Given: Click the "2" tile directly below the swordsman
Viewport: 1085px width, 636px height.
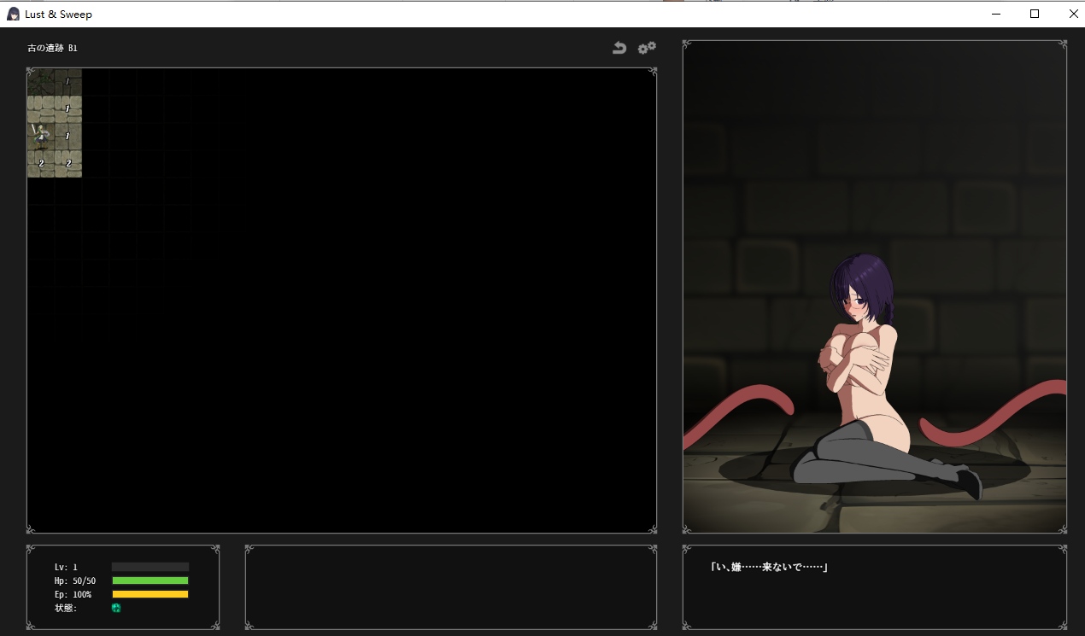Looking at the screenshot, I should pos(41,164).
